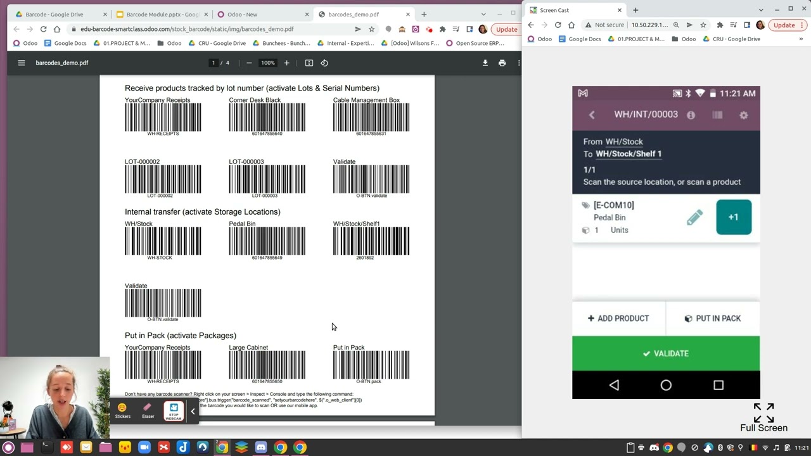Bookmark the PDF page with star
This screenshot has width=811, height=456.
pos(371,29)
